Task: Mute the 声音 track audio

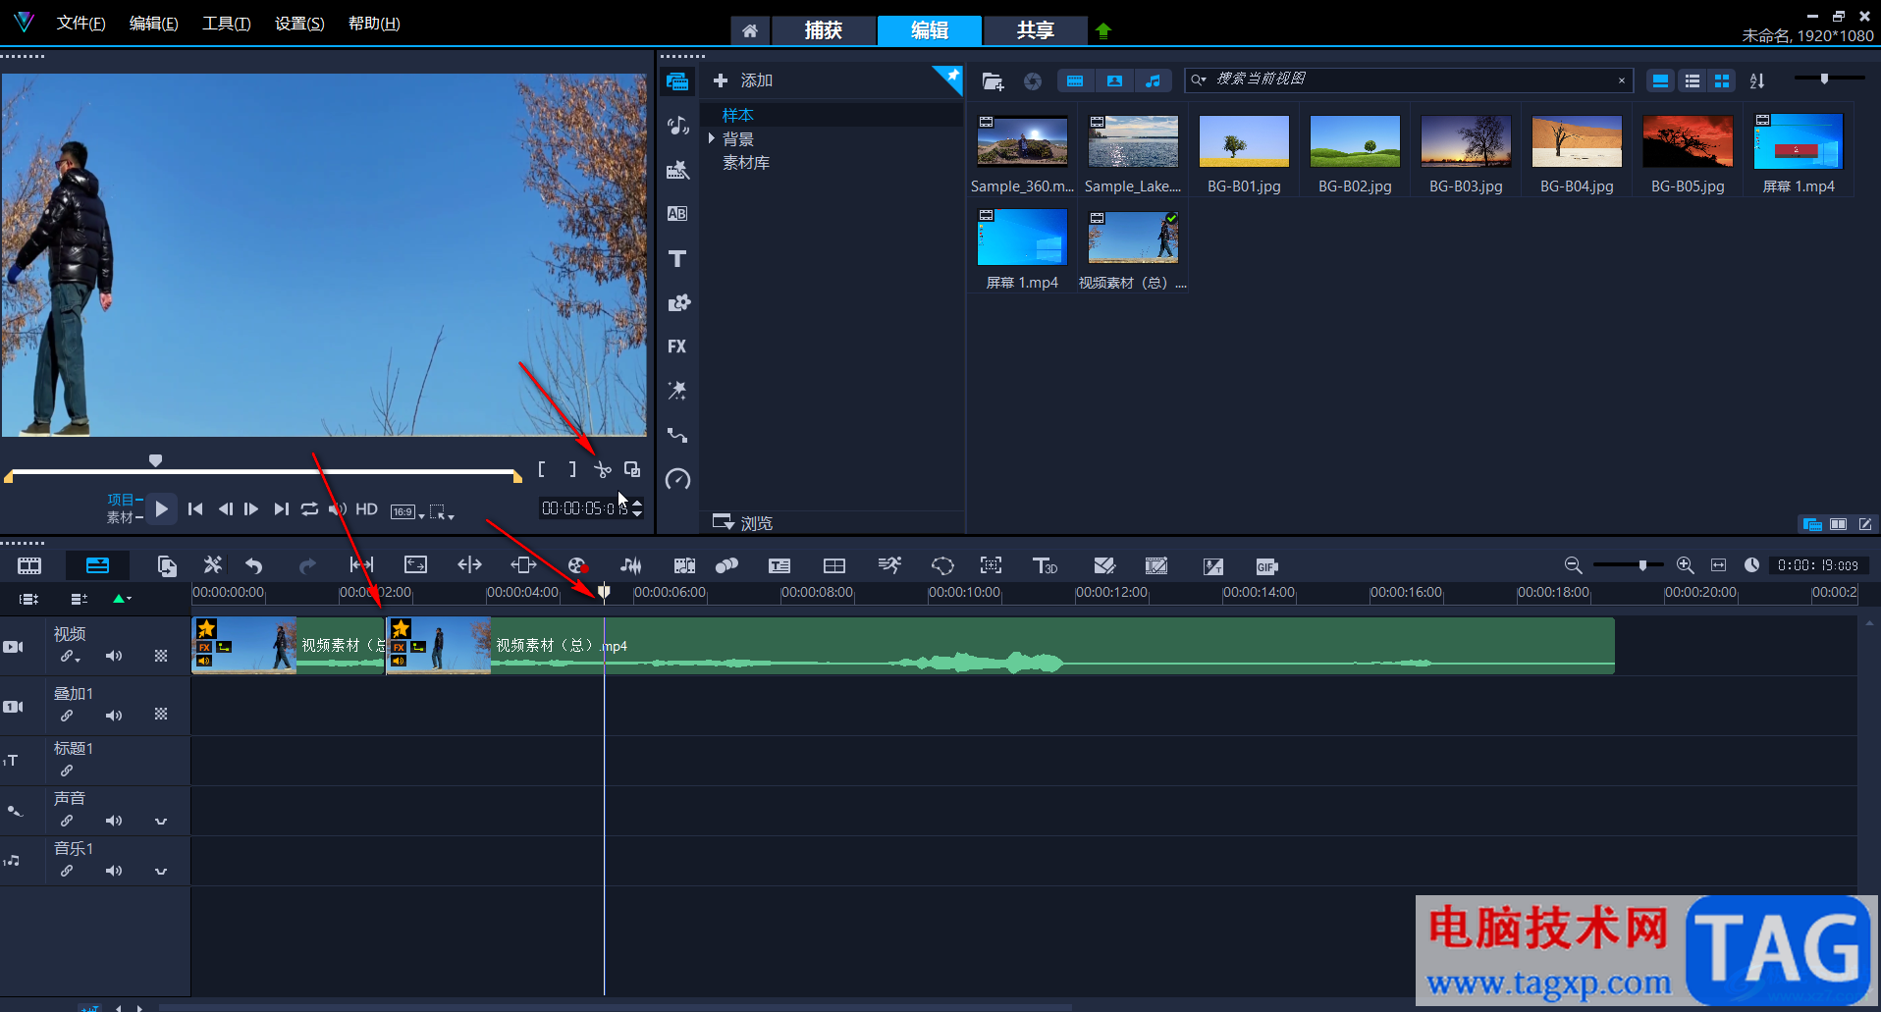Action: click(115, 821)
